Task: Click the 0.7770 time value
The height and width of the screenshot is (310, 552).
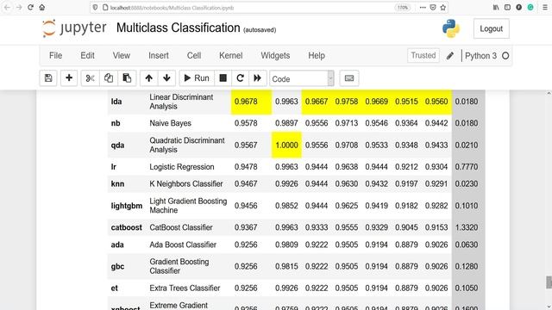Action: [467, 167]
